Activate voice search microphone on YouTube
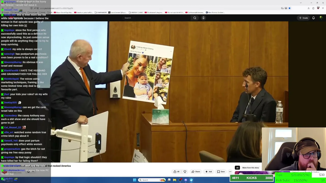This screenshot has height=183, width=326. [203, 18]
